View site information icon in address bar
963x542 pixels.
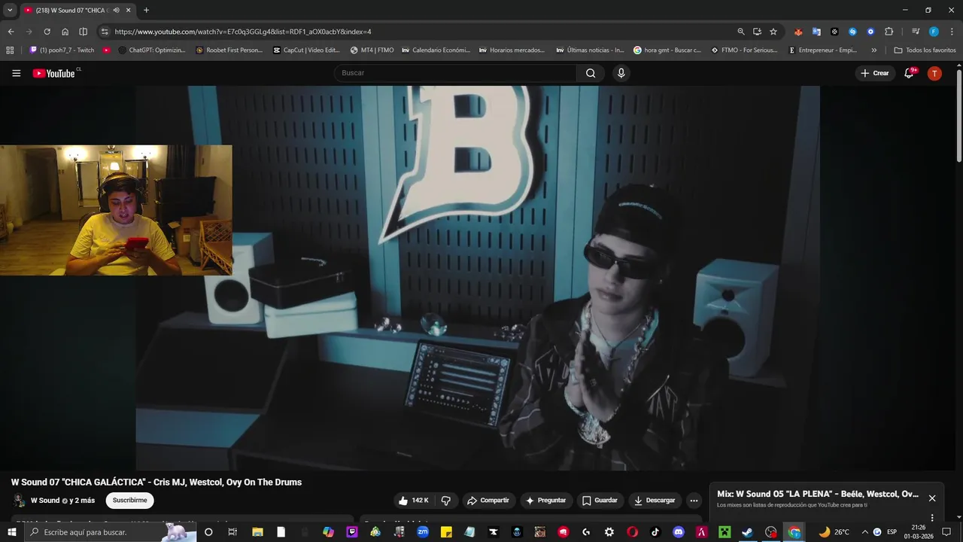105,32
